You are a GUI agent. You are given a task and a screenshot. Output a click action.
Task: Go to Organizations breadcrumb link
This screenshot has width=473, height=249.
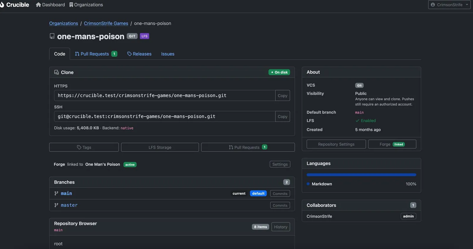pyautogui.click(x=64, y=23)
